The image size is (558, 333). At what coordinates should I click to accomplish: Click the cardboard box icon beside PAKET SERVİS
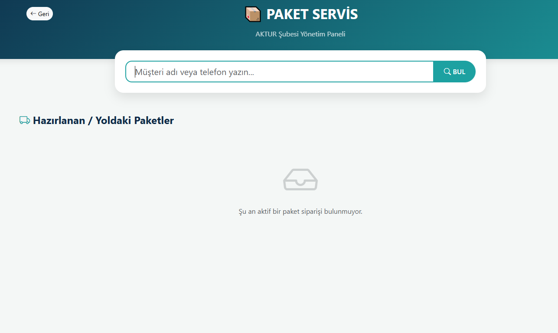pyautogui.click(x=253, y=13)
